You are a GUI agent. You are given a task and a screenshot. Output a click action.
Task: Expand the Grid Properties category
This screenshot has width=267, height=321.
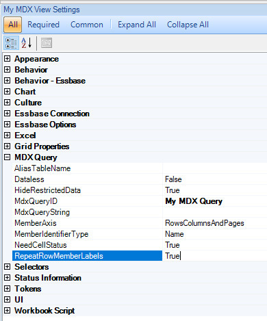click(8, 146)
